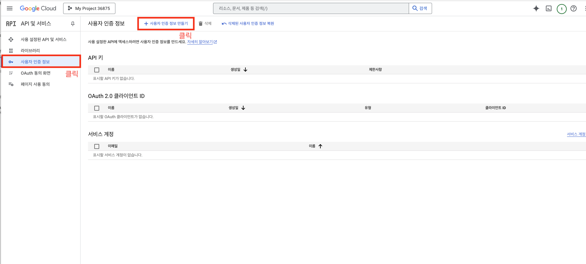Image resolution: width=586 pixels, height=264 pixels.
Task: Go to OAuth 동의 화면 page
Action: click(x=35, y=73)
